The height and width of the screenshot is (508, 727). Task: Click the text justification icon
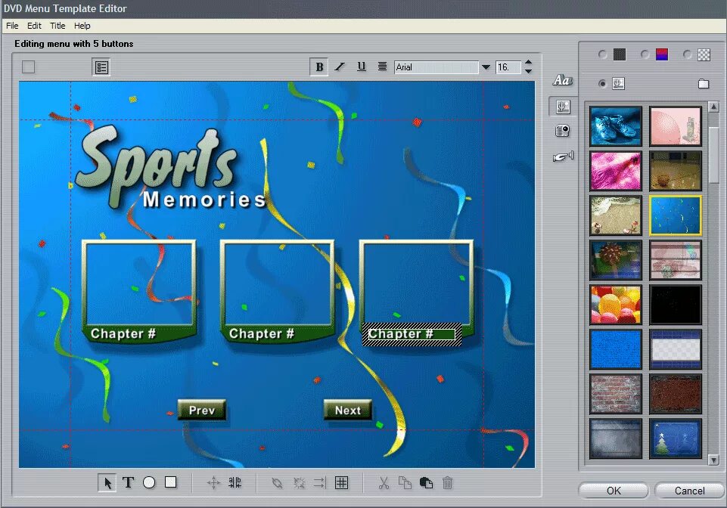pos(382,67)
